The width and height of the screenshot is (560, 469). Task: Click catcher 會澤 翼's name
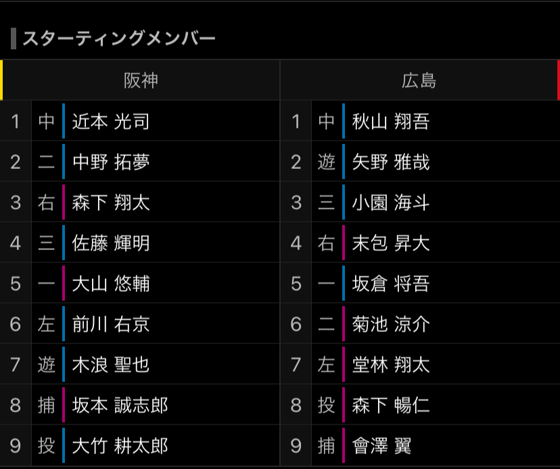pos(381,446)
